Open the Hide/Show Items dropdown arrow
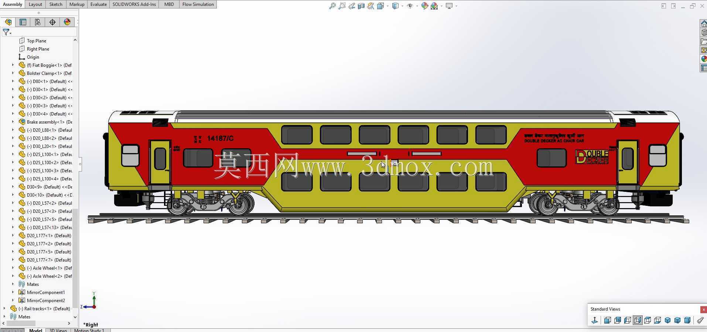The height and width of the screenshot is (332, 707). [x=417, y=6]
